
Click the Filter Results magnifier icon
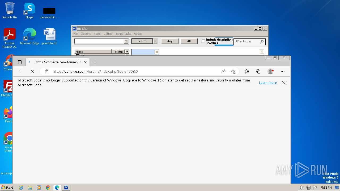(262, 41)
